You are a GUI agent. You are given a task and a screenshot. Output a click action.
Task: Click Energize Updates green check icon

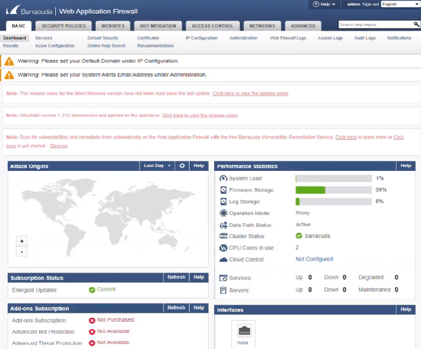click(92, 290)
